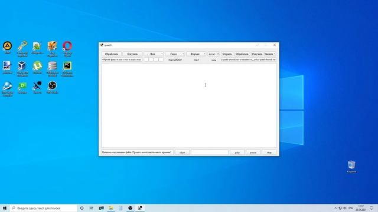Open the OBS Studio desktop shortcut
The width and height of the screenshot is (378, 212).
pyautogui.click(x=53, y=88)
